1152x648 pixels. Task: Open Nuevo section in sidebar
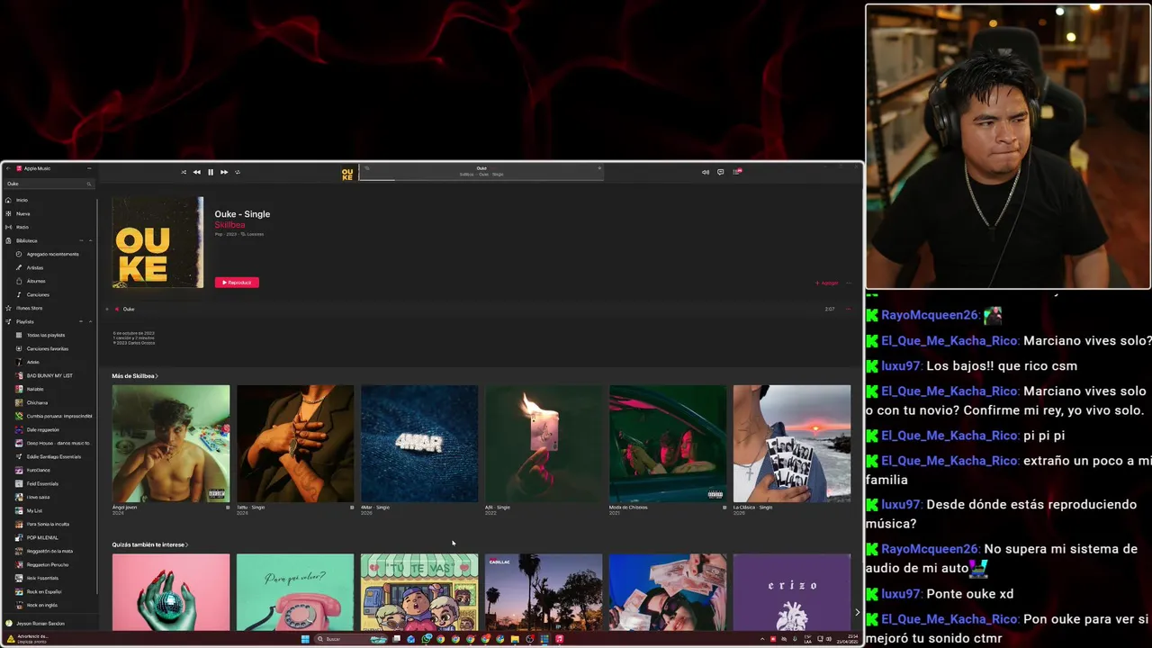pos(49,213)
